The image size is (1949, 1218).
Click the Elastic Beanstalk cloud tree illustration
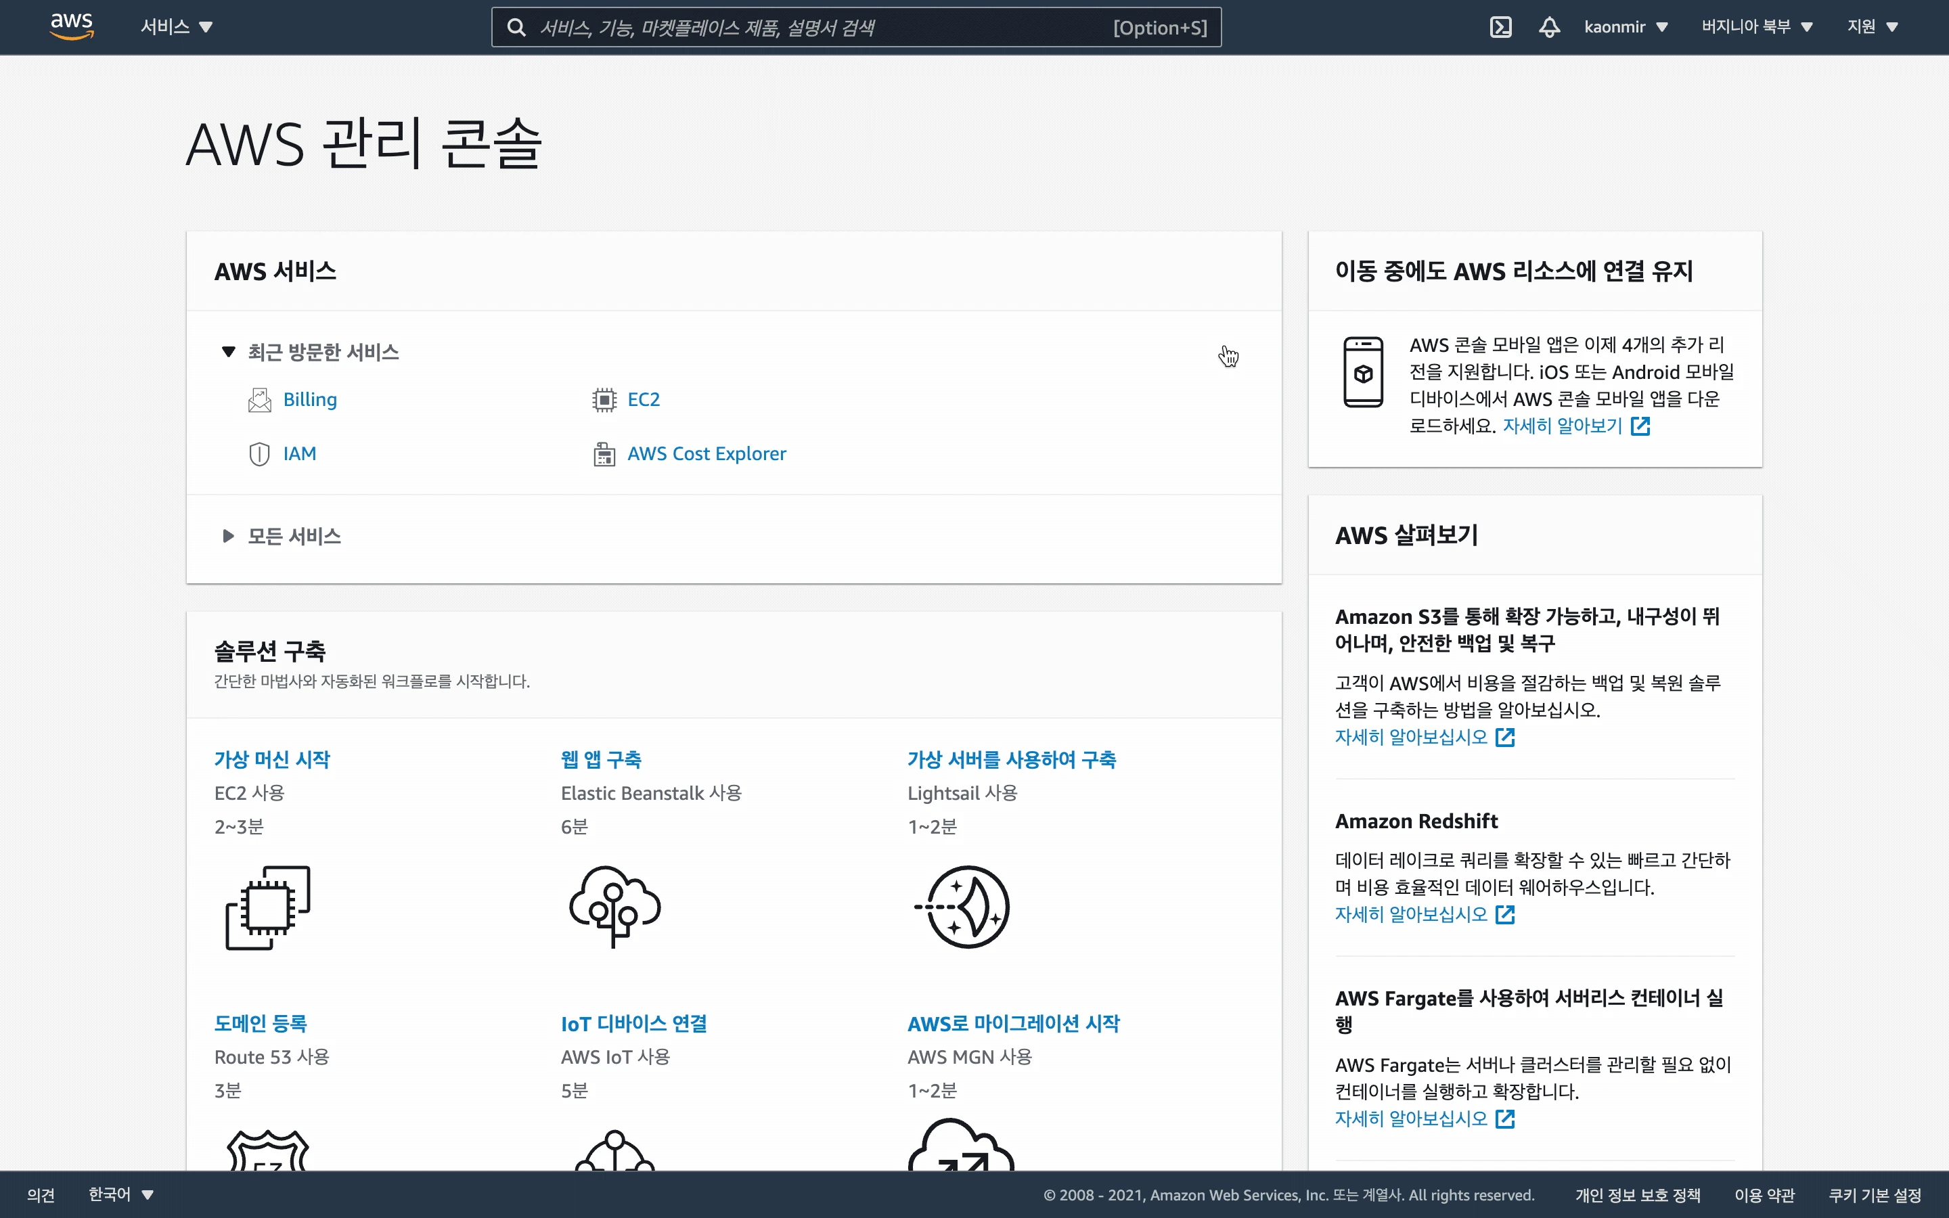click(x=614, y=906)
